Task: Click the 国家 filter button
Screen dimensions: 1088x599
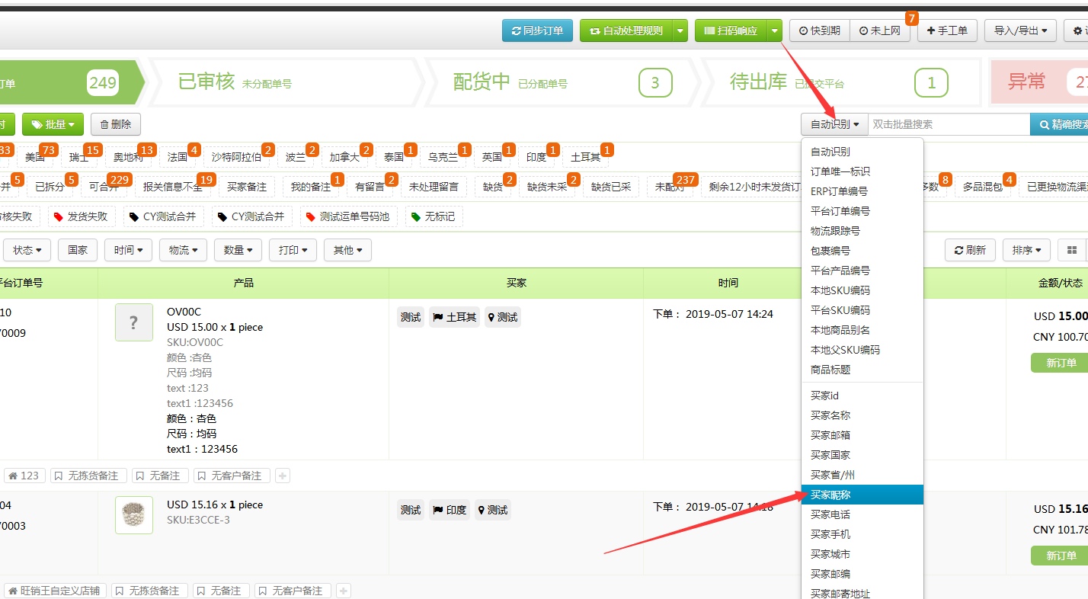Action: tap(78, 250)
